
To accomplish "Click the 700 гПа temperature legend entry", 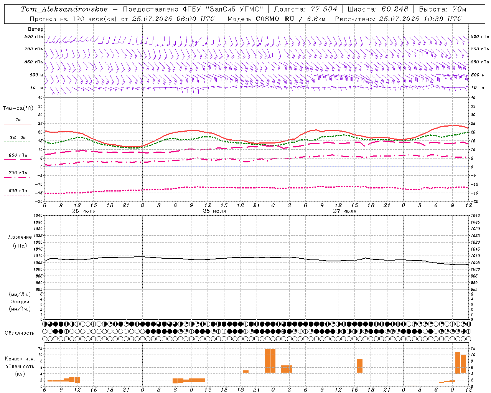I will pos(18,173).
